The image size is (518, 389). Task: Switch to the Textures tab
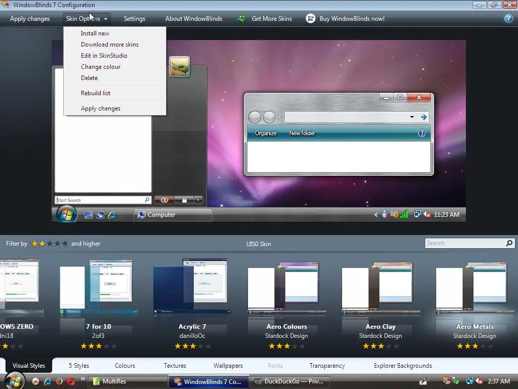(175, 366)
